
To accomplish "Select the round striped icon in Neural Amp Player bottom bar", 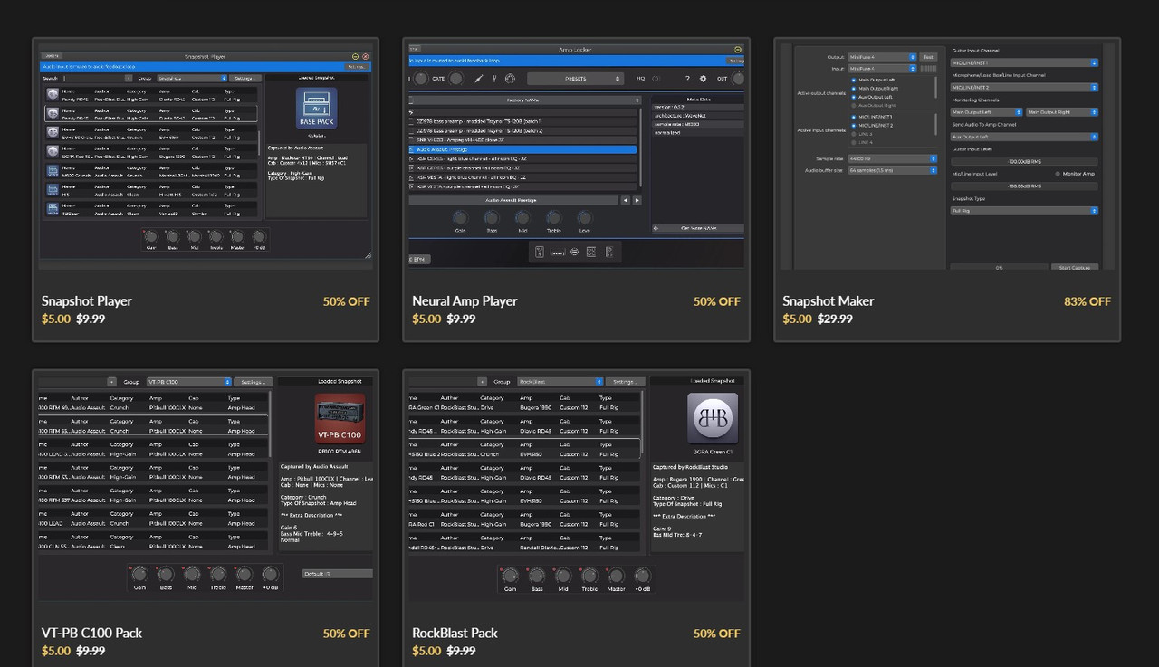I will 574,252.
